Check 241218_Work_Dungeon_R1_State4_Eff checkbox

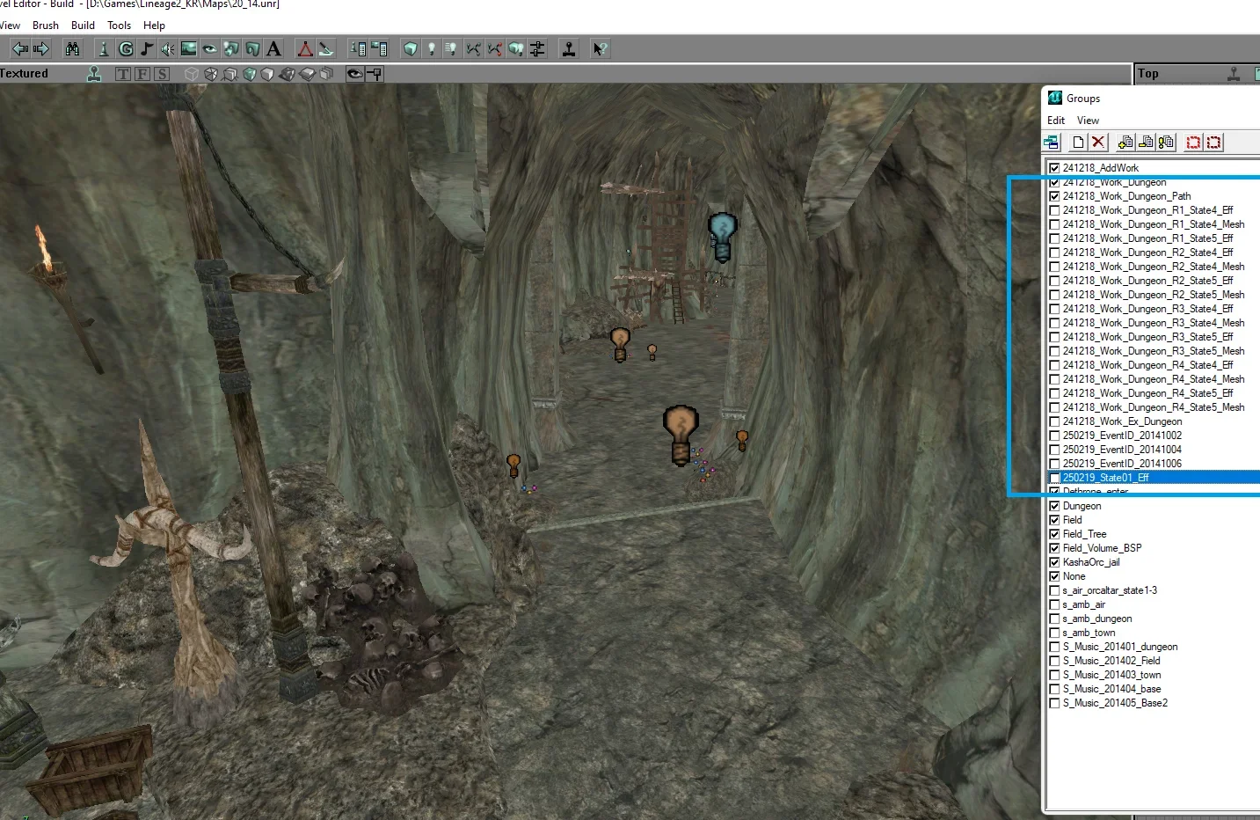coord(1054,210)
